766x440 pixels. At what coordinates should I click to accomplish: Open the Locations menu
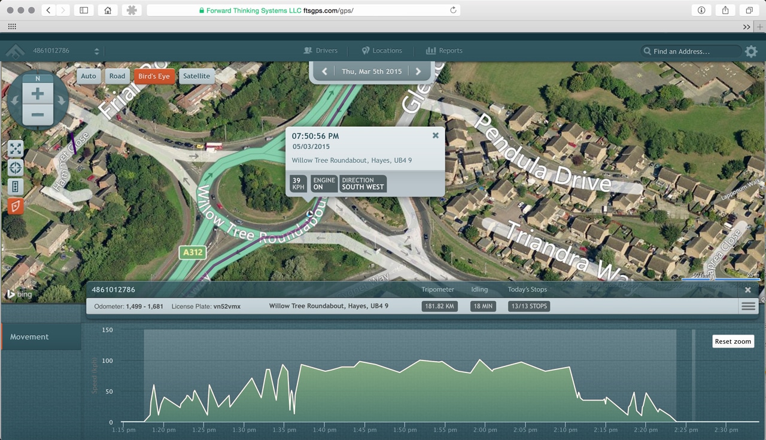(382, 51)
